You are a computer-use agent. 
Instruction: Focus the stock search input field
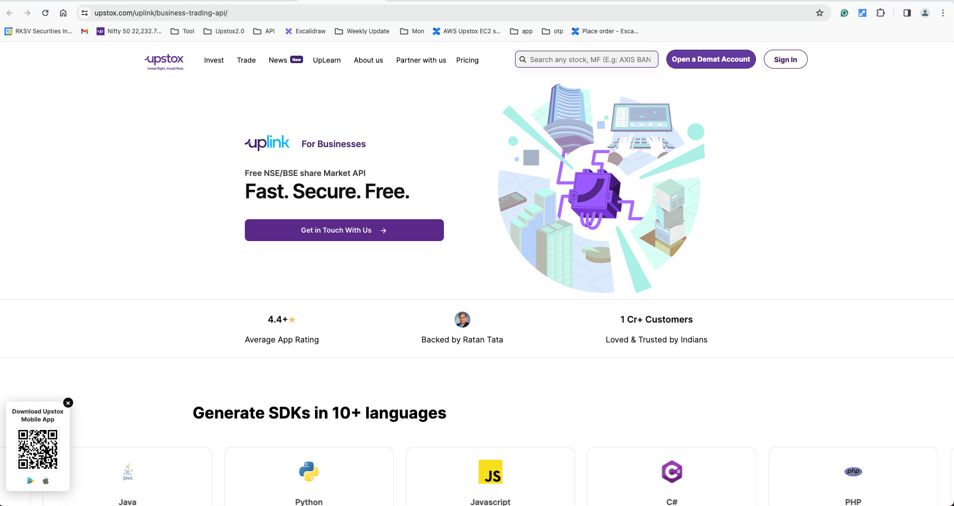point(590,60)
